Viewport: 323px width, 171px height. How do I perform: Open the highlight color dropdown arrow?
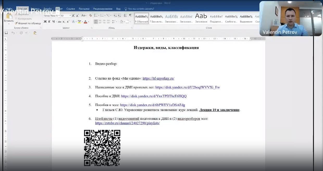coord(82,22)
